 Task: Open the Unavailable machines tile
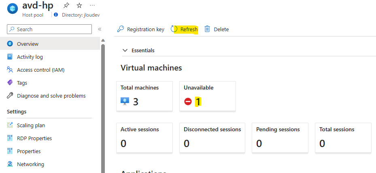coord(208,96)
